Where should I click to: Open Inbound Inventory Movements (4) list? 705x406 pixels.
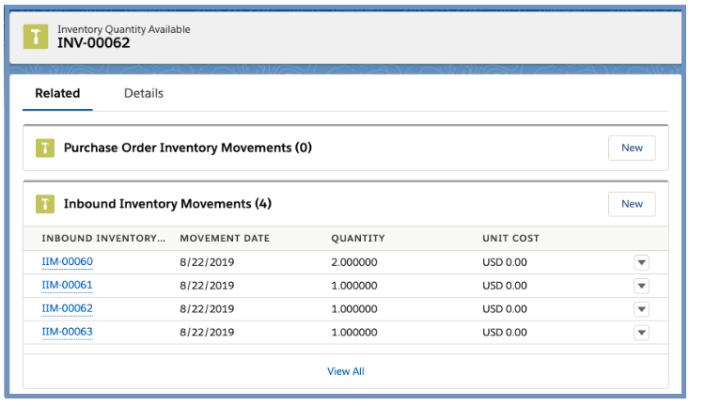(x=167, y=204)
